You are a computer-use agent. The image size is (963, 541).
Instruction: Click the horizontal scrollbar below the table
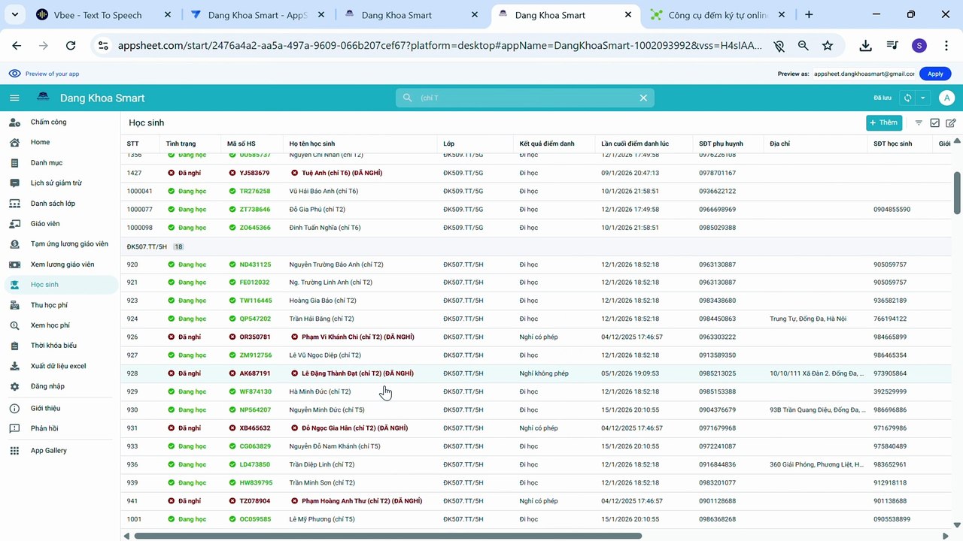tap(387, 536)
